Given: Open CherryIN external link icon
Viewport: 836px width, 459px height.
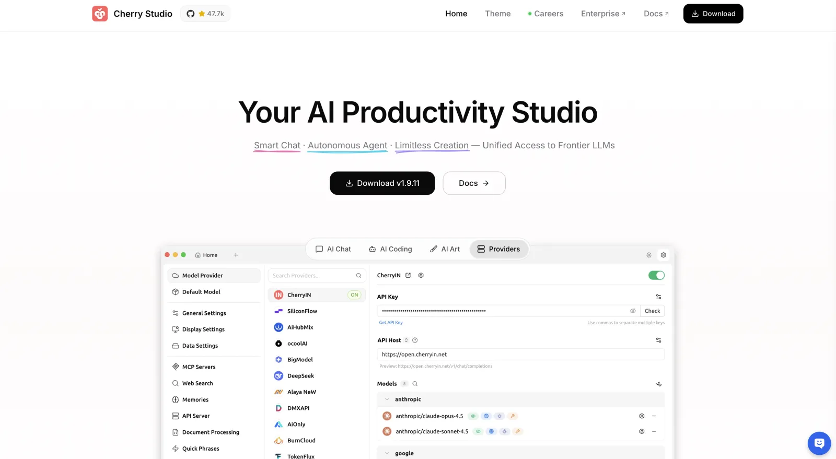Looking at the screenshot, I should [x=408, y=275].
